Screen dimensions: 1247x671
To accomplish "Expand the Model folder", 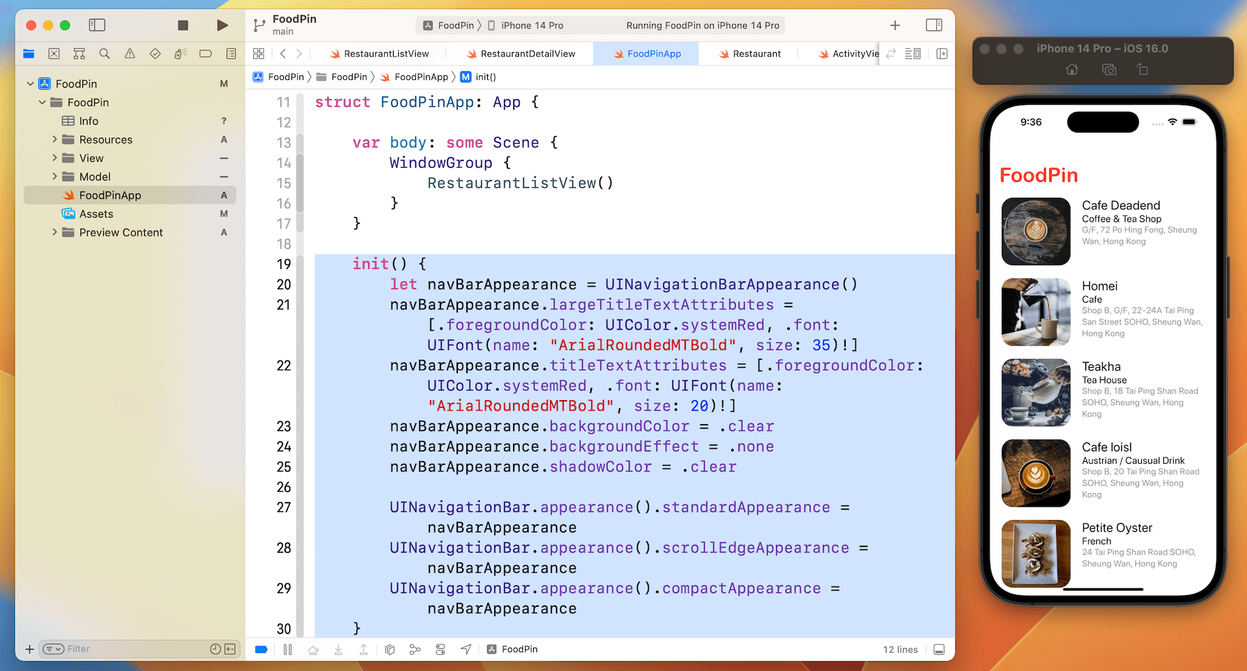I will pyautogui.click(x=55, y=176).
